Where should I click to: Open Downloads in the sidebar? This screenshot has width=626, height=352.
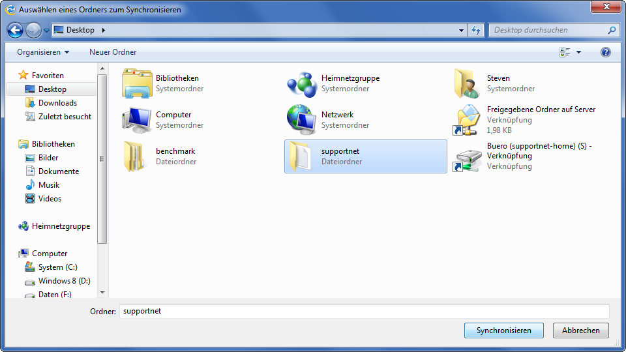point(57,103)
